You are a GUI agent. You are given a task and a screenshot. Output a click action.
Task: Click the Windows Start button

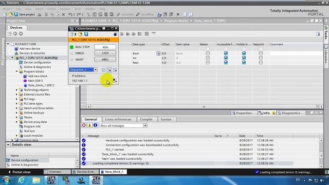click(x=6, y=180)
